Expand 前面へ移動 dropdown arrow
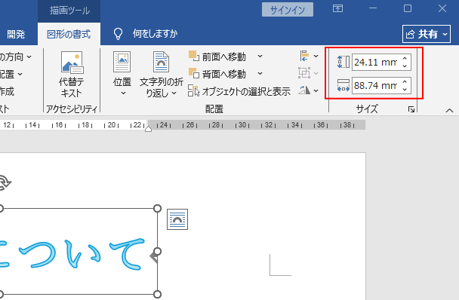Image resolution: width=459 pixels, height=300 pixels. [260, 56]
